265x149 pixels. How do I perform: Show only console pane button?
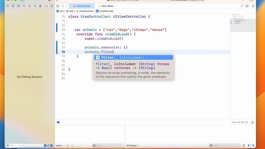pos(253,145)
